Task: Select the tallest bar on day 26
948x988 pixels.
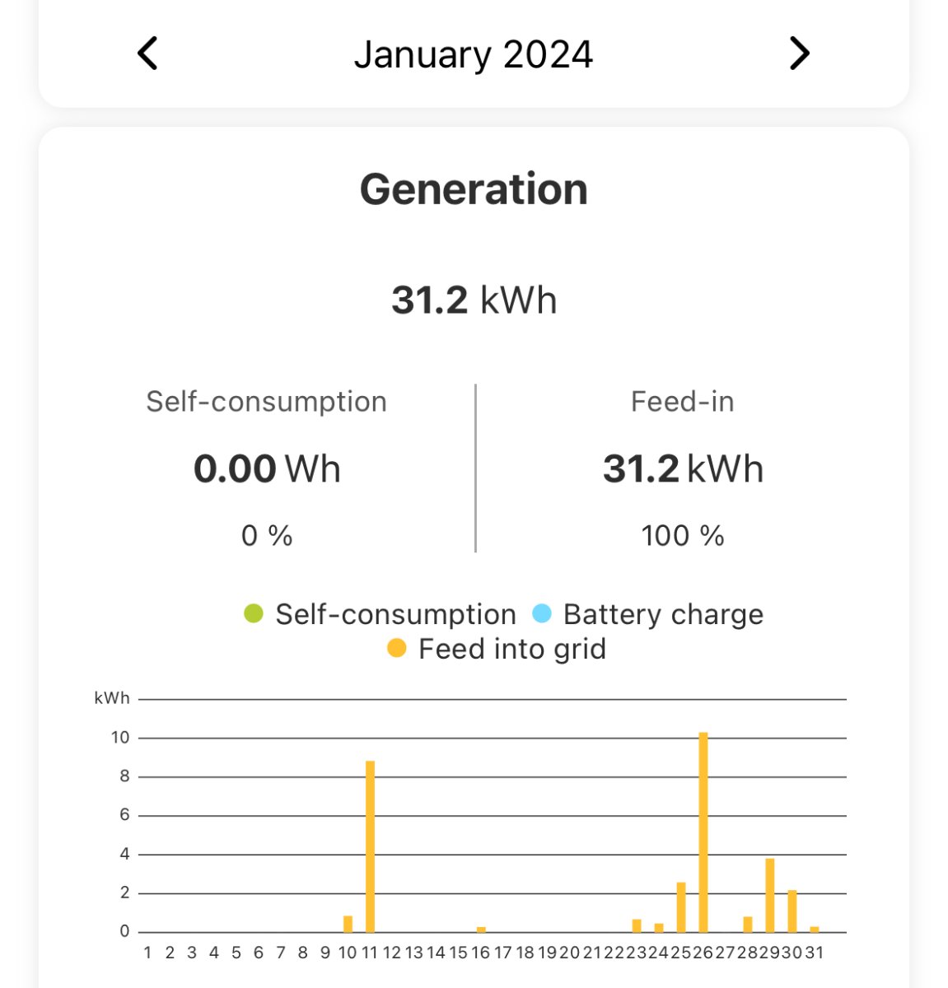Action: click(703, 832)
